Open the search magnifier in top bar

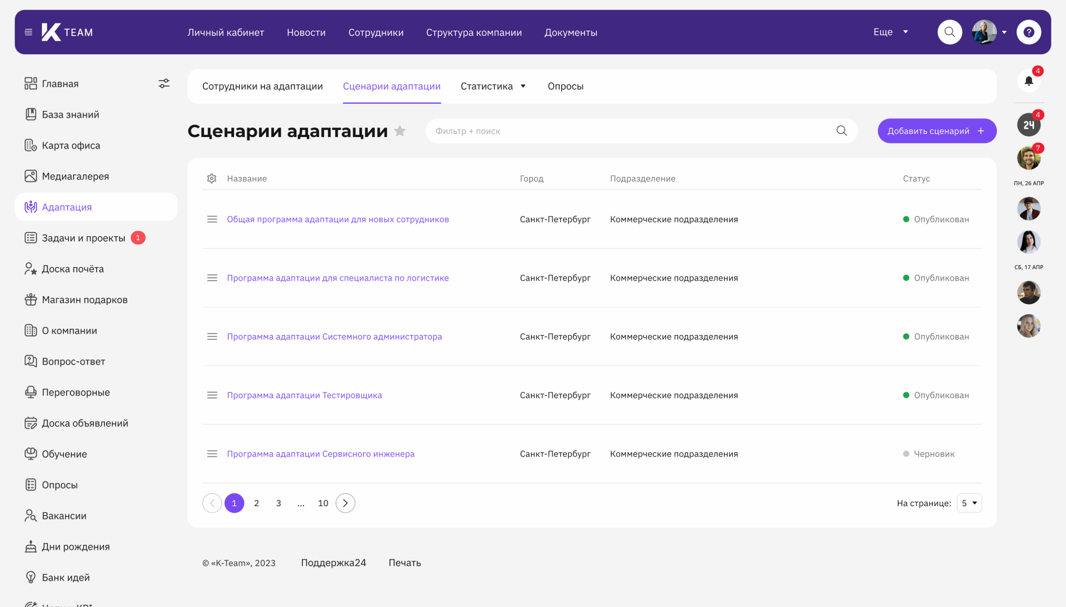click(949, 32)
